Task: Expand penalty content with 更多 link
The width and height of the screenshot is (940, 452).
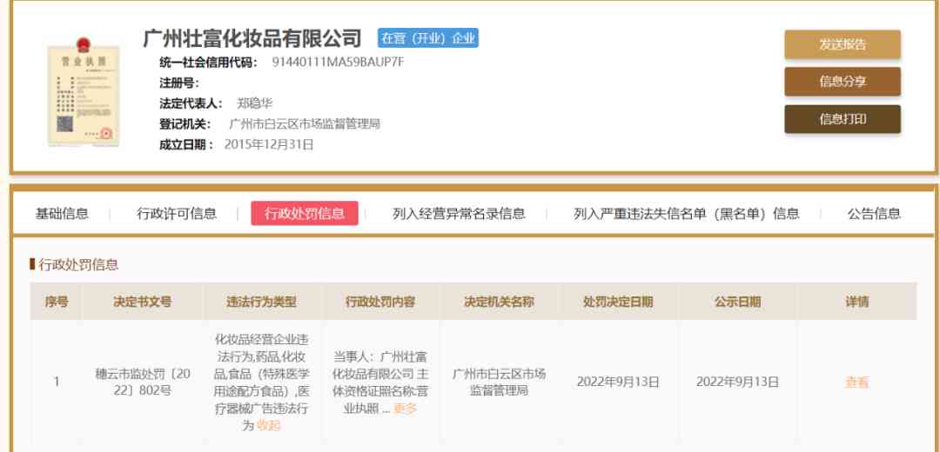Action: point(406,408)
